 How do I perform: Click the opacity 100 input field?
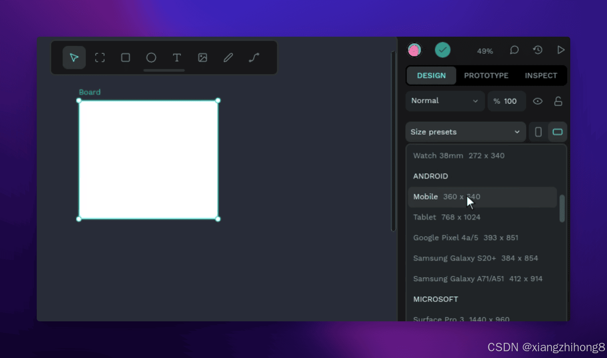tap(506, 101)
